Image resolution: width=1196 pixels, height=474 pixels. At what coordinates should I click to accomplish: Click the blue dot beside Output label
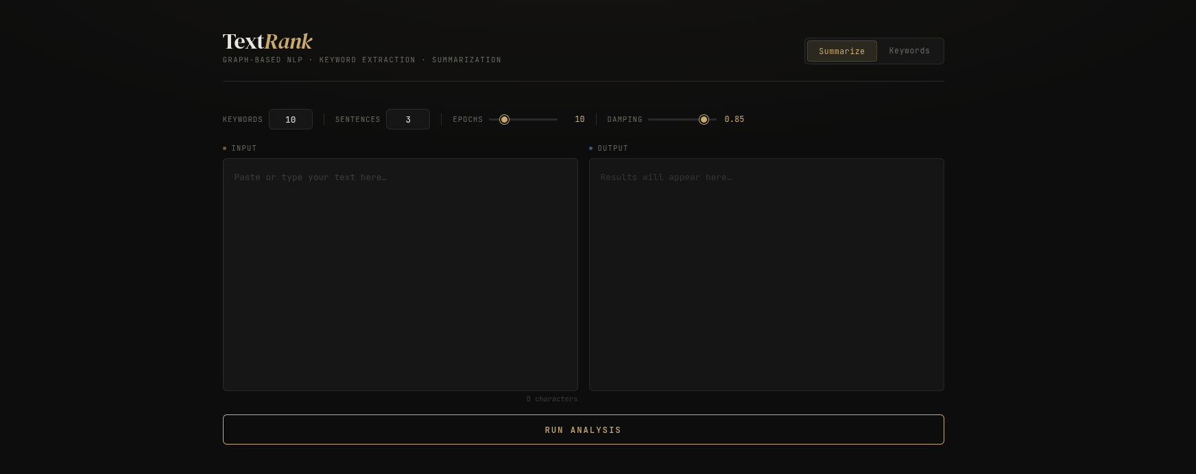click(x=591, y=148)
